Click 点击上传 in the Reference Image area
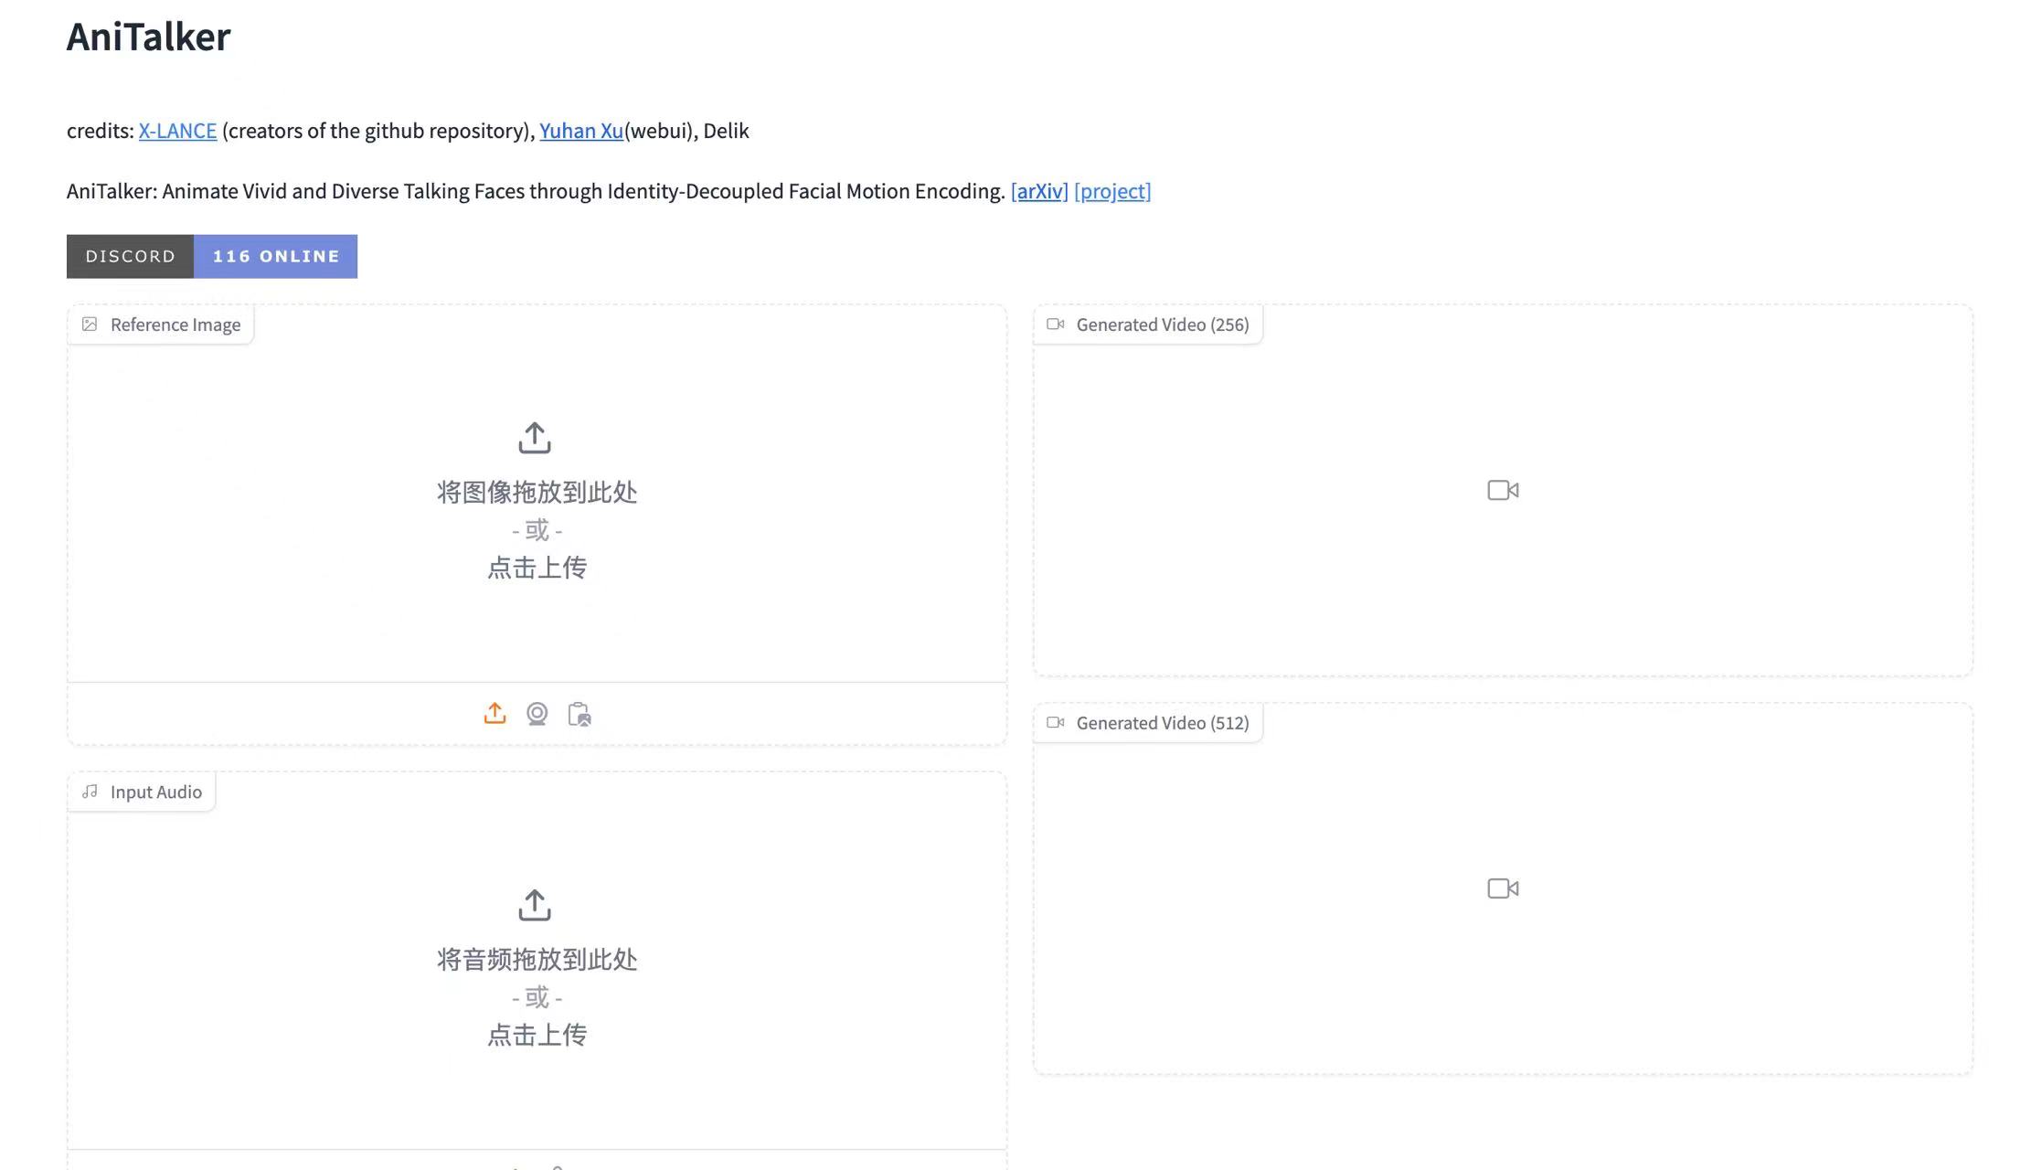 point(537,568)
